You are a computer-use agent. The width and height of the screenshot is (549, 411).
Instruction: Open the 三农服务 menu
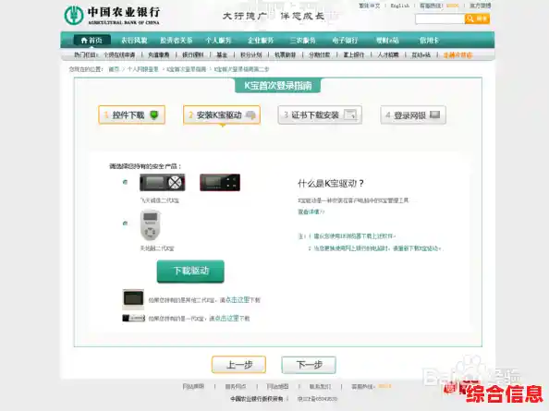302,41
